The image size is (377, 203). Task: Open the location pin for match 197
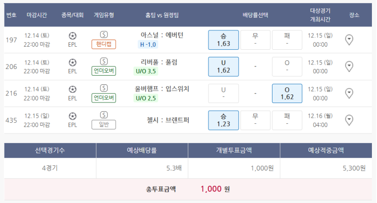[349, 40]
